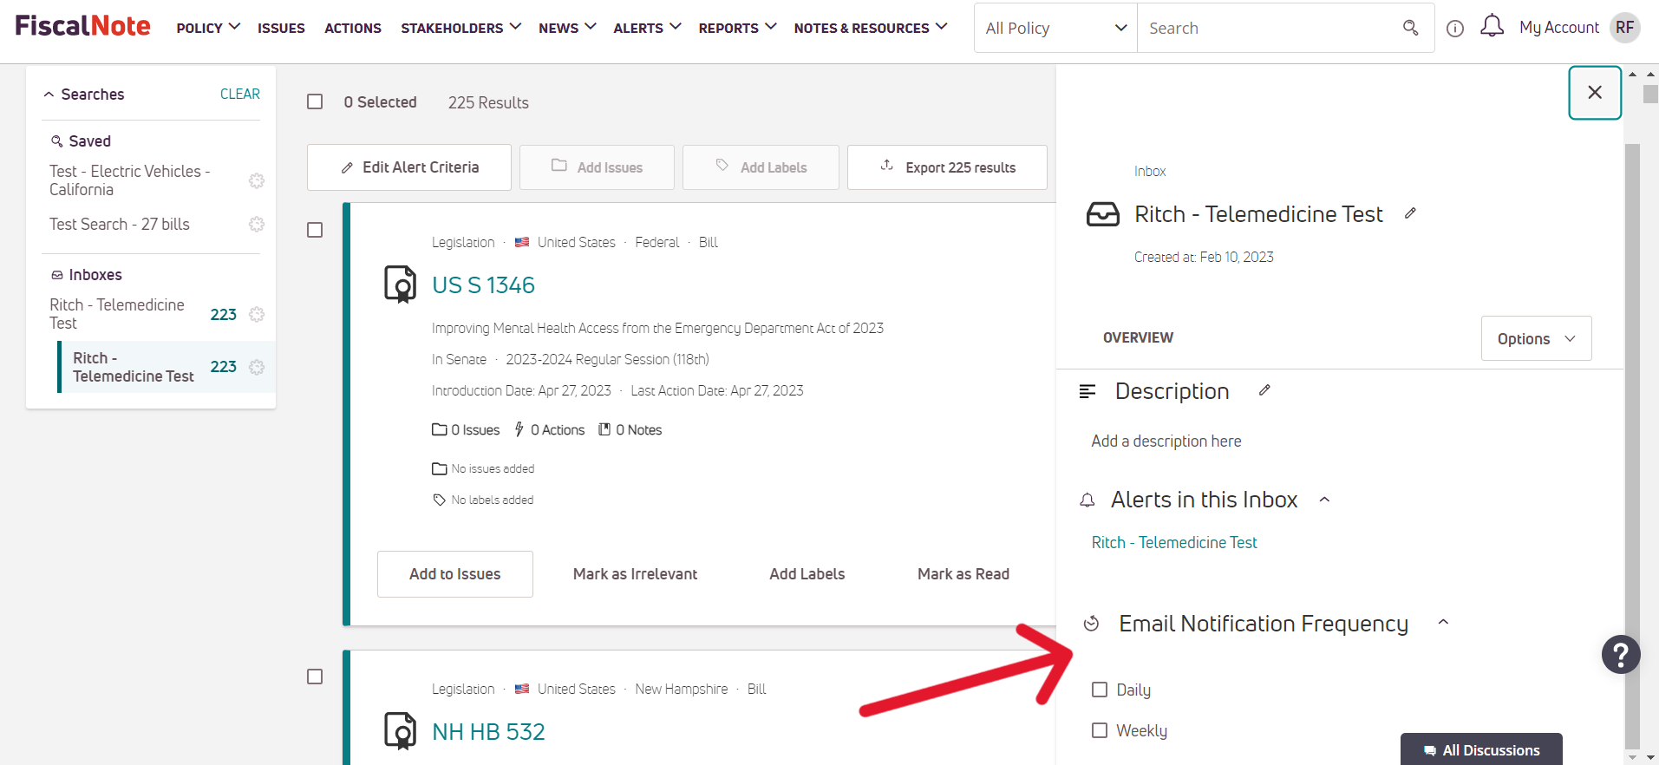Open settings gear for Test - Electric Vehicles search
The height and width of the screenshot is (765, 1659).
click(257, 180)
